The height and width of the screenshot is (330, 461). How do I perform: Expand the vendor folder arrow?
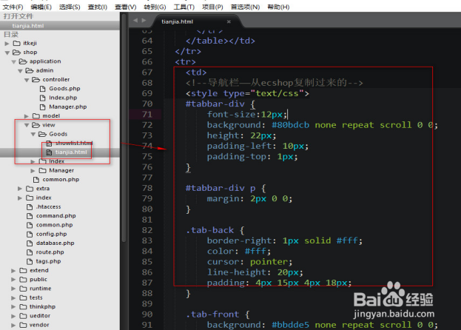coord(13,325)
